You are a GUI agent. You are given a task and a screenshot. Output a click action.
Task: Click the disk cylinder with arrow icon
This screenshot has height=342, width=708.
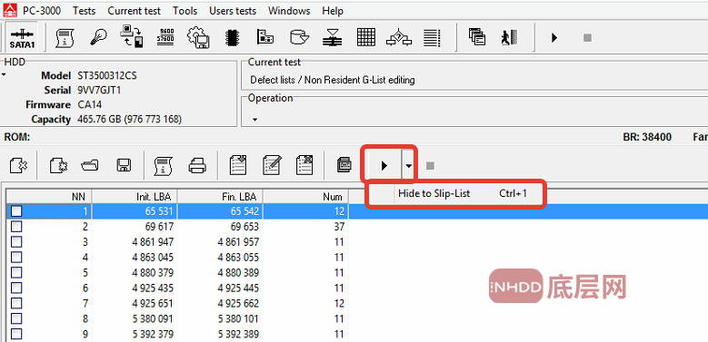(299, 37)
